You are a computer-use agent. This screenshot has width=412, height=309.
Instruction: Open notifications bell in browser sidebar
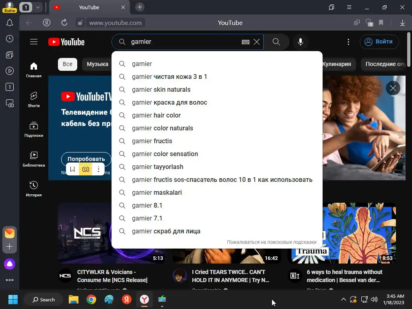point(10,23)
